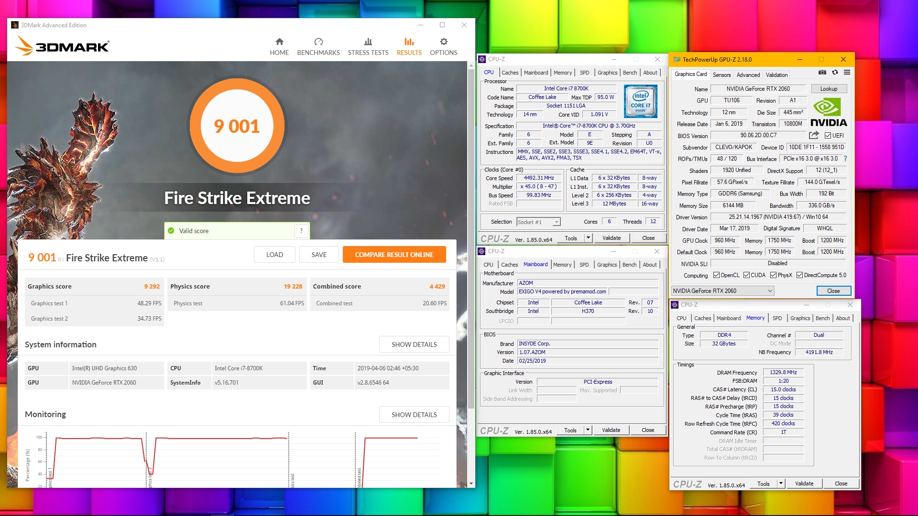Click the Bus Interface question mark in GPU-Z

tap(845, 159)
